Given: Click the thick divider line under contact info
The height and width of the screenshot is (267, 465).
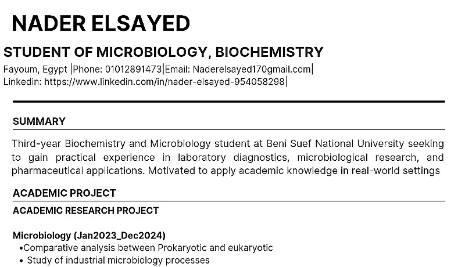Looking at the screenshot, I should coord(228,102).
